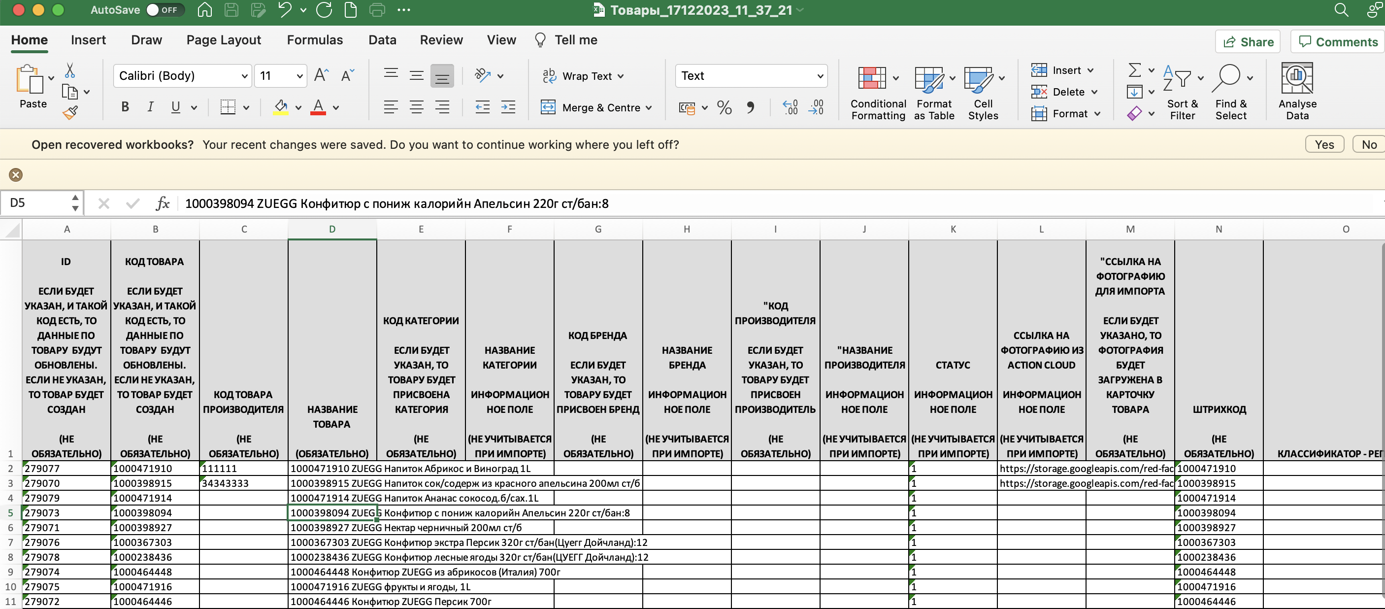This screenshot has height=609, width=1385.
Task: Toggle Italic formatting
Action: pyautogui.click(x=151, y=107)
